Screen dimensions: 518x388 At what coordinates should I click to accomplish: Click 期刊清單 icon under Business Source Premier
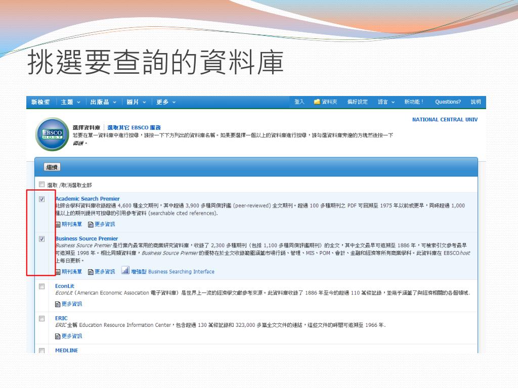(x=58, y=272)
